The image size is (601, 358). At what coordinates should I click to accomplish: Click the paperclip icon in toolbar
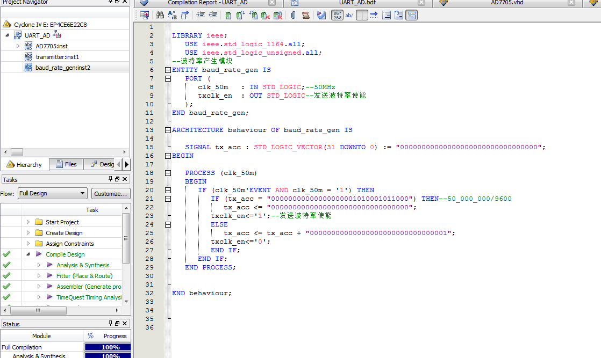(x=293, y=15)
